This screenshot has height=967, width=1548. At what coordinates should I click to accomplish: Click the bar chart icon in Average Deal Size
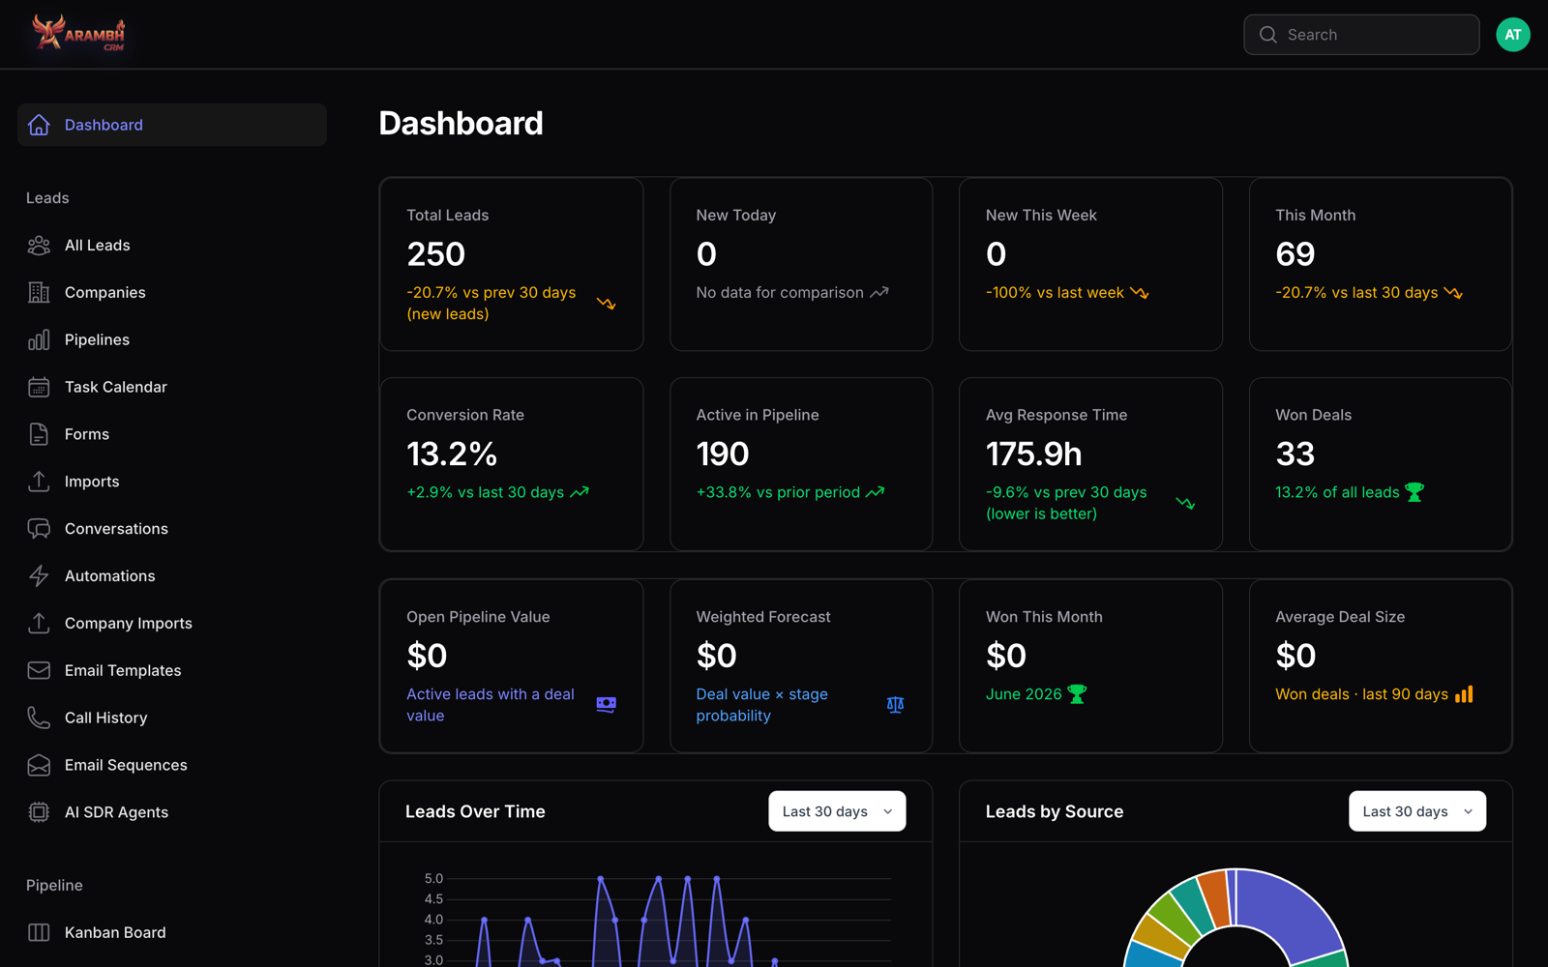(1464, 694)
